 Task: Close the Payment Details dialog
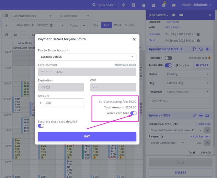(x=134, y=39)
